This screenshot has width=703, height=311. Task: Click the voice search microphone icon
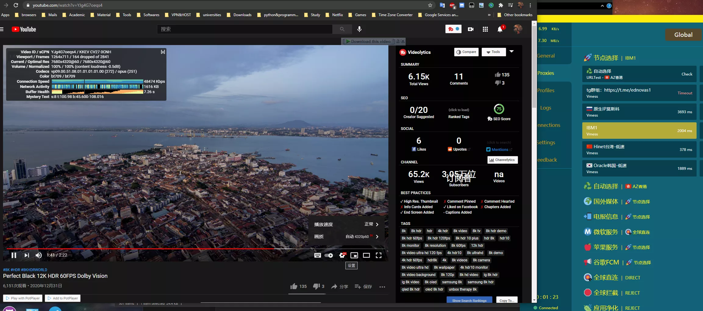click(x=359, y=29)
